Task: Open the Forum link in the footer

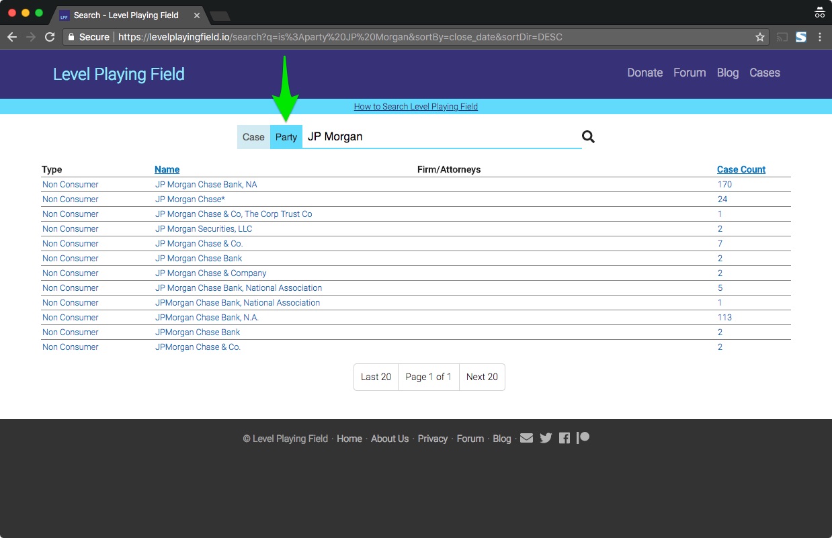Action: pyautogui.click(x=470, y=439)
